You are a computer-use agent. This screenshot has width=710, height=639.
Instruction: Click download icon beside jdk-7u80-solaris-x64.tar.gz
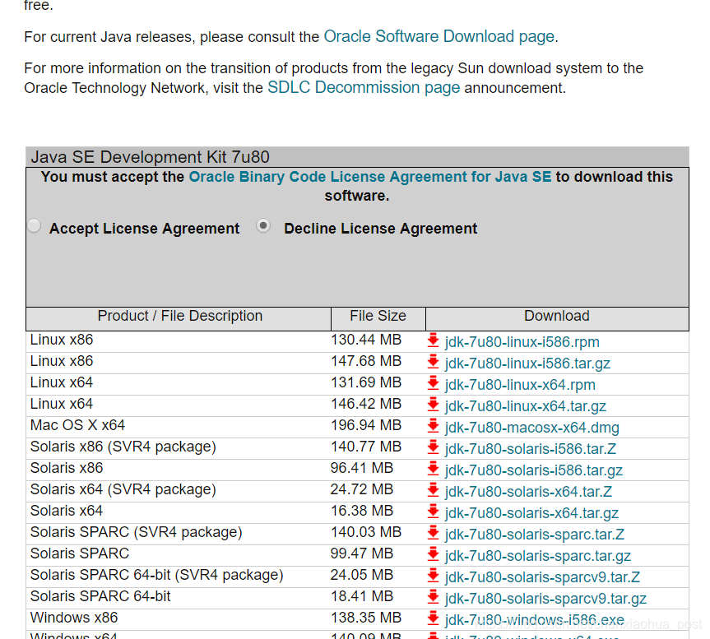click(x=434, y=511)
